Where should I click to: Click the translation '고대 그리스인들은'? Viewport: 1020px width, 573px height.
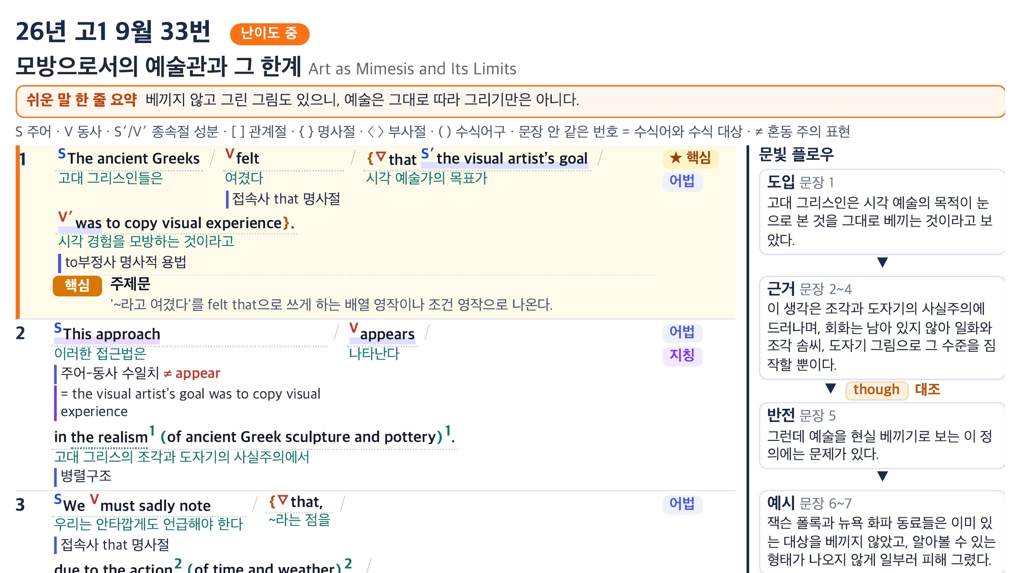pyautogui.click(x=110, y=178)
